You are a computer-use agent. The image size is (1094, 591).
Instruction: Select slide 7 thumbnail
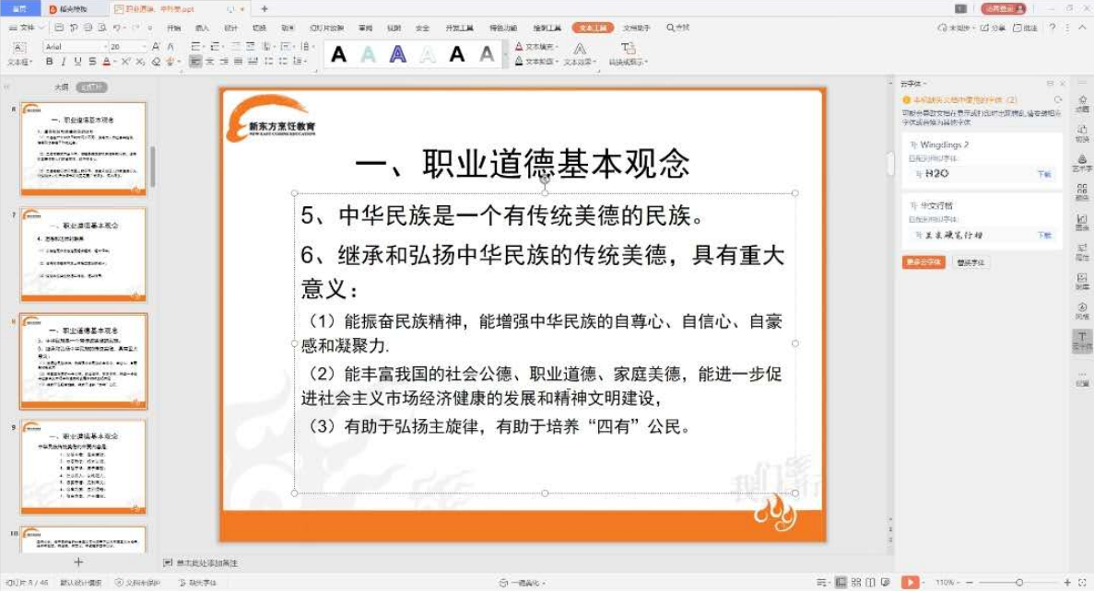pos(84,254)
